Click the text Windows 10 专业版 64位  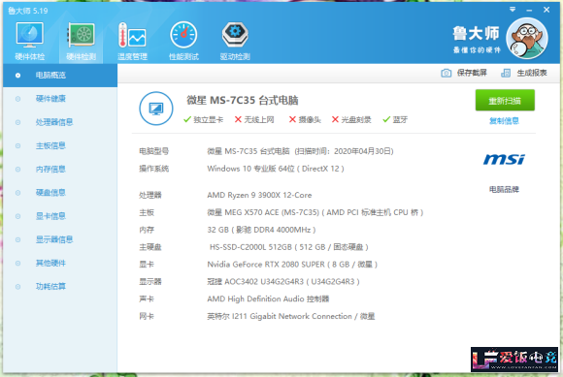coord(250,169)
